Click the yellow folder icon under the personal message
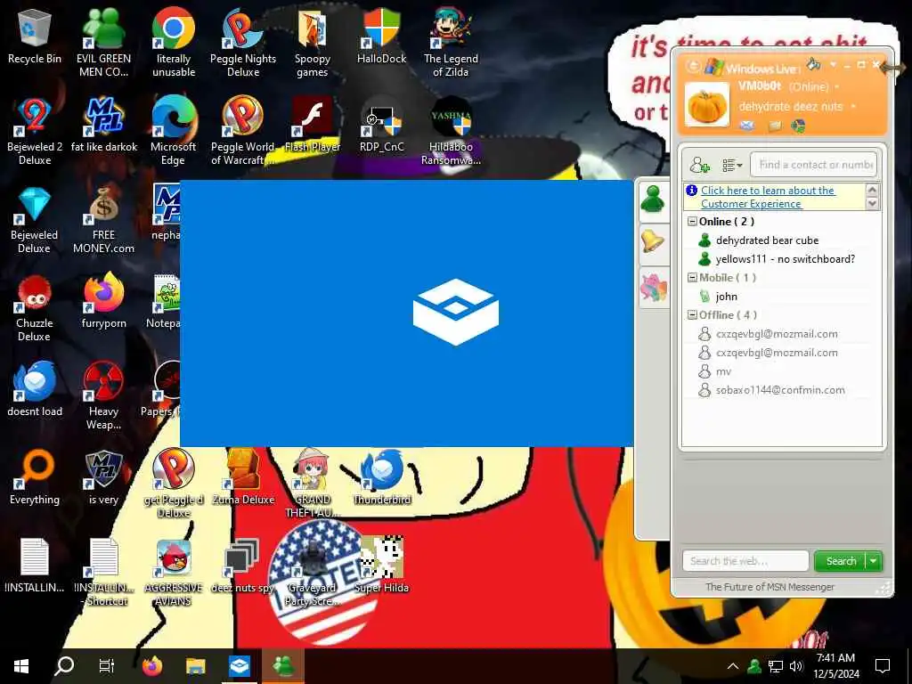Image resolution: width=912 pixels, height=684 pixels. [x=774, y=126]
